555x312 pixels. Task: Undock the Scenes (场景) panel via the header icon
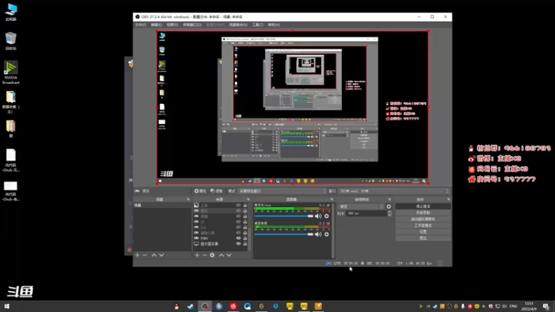tap(188, 200)
